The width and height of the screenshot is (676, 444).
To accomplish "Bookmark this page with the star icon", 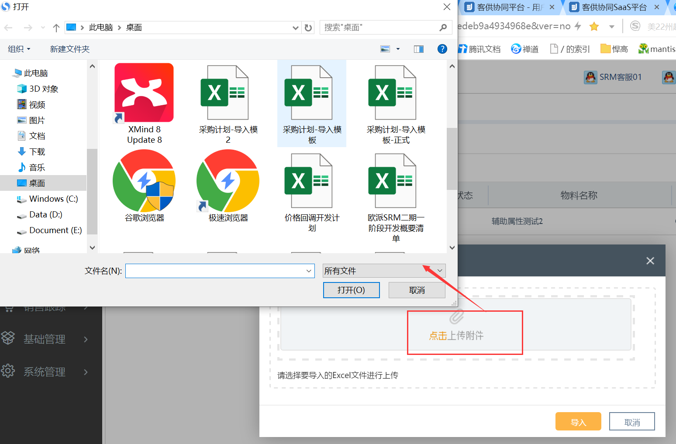I will click(x=594, y=27).
